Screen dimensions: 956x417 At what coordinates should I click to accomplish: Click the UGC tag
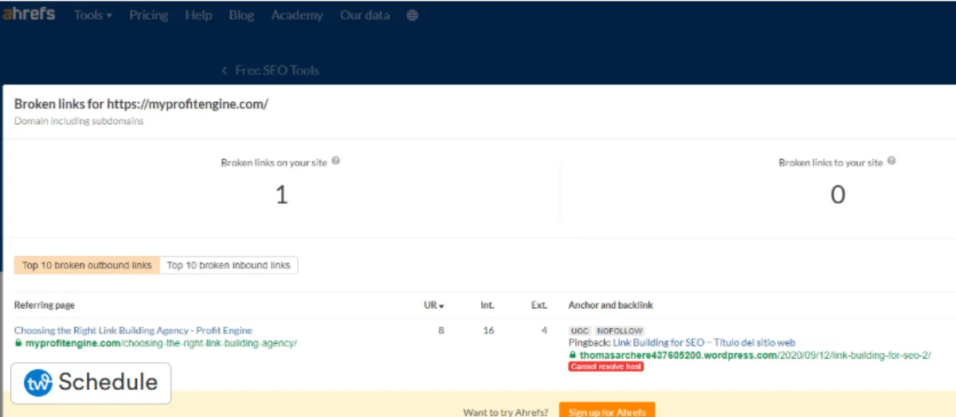[x=580, y=330]
